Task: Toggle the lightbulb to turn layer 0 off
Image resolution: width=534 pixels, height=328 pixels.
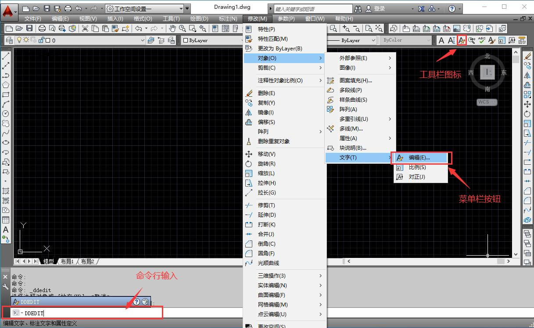Action: point(19,39)
